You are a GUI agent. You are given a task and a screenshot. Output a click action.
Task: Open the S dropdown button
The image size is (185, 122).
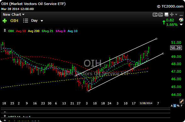point(155,14)
